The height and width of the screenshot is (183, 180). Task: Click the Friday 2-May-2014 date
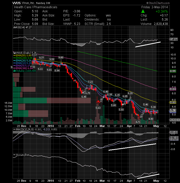[155, 7]
